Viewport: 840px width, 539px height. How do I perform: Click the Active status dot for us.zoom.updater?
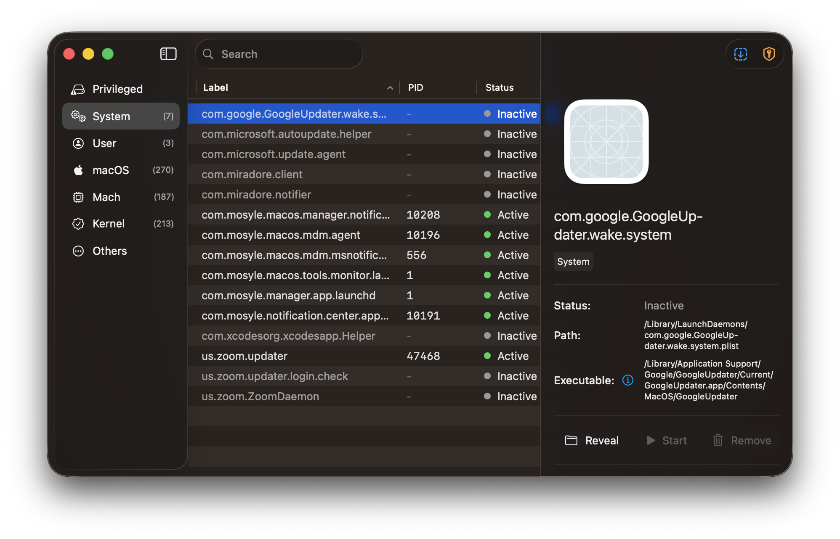[x=487, y=356]
